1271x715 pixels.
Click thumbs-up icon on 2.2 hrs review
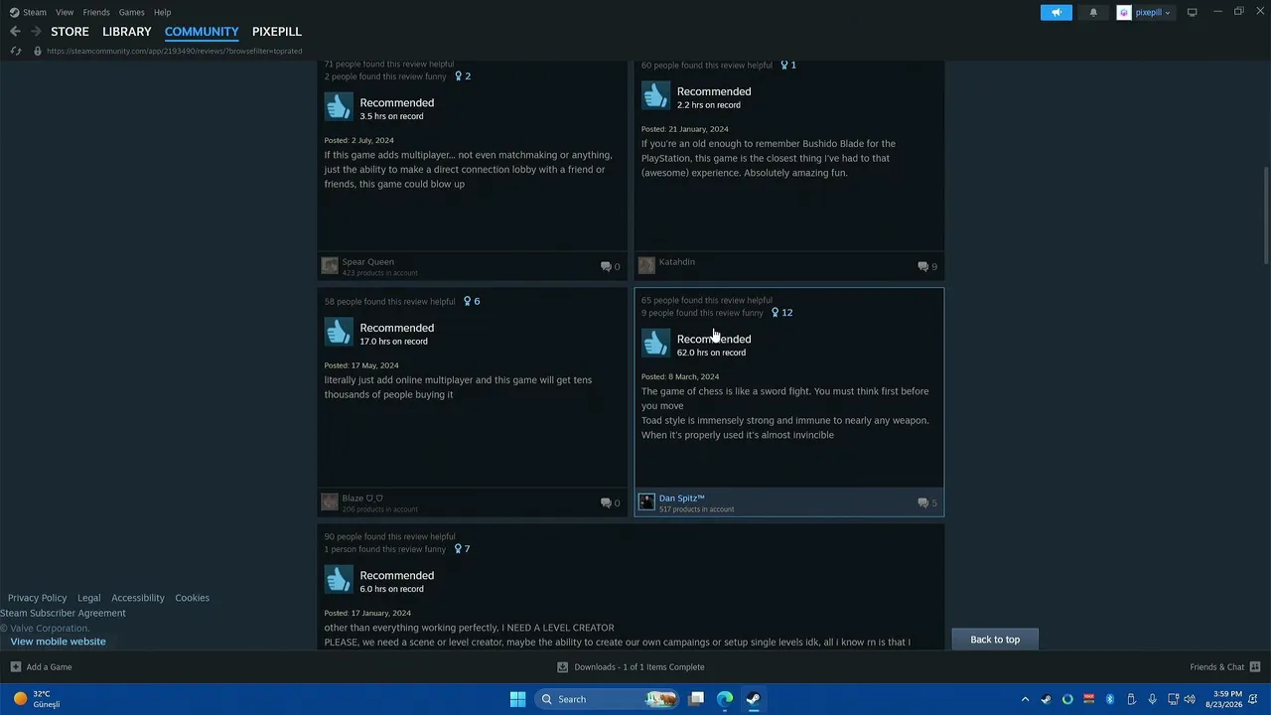[655, 95]
